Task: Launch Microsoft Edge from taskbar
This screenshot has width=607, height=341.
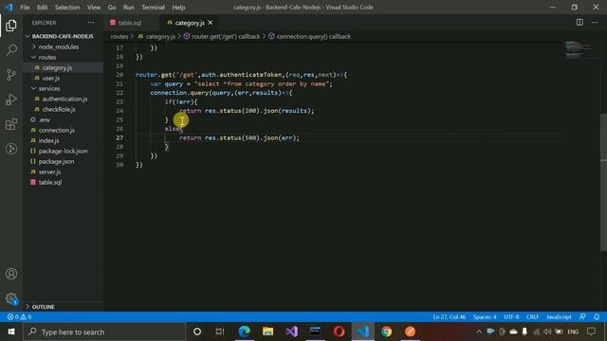Action: click(245, 332)
